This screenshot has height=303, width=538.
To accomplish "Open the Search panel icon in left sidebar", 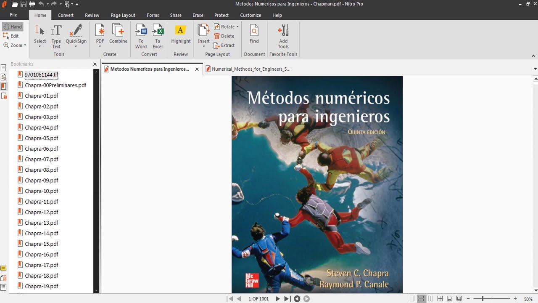I will click(3, 77).
